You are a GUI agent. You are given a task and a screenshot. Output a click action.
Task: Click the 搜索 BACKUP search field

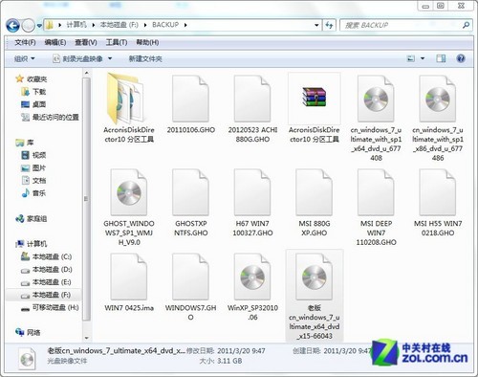click(x=401, y=25)
